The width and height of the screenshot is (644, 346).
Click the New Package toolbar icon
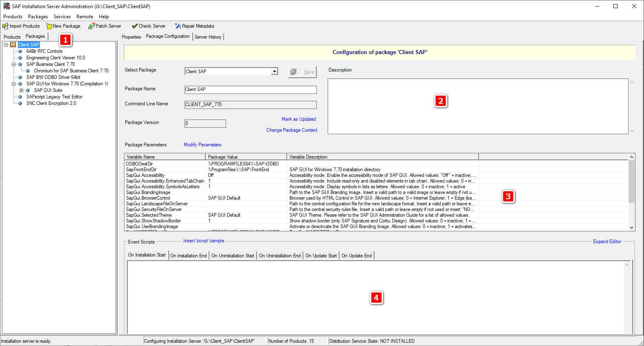[49, 26]
